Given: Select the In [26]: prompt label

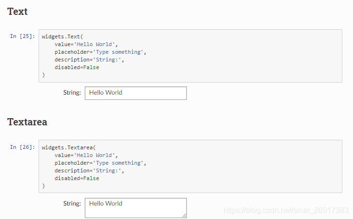Looking at the screenshot, I should click(22, 147).
